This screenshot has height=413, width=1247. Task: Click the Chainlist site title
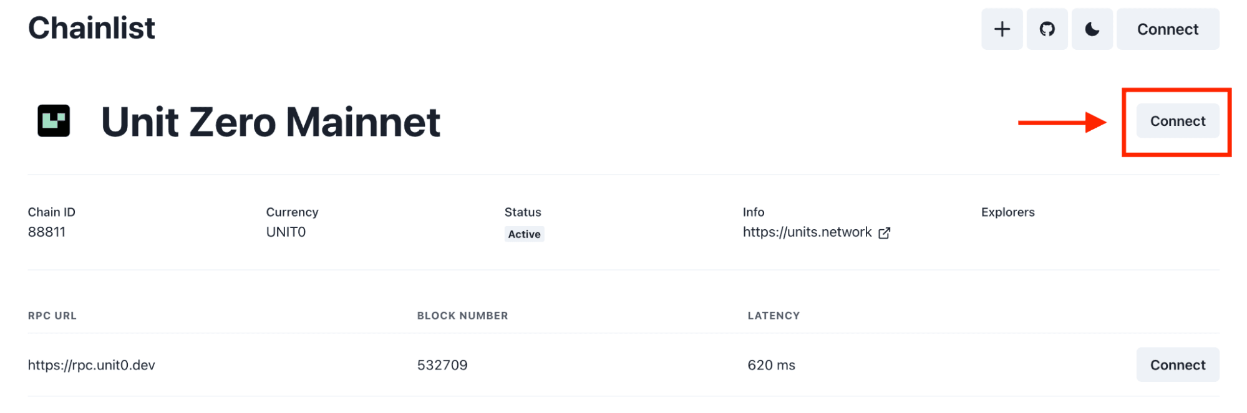tap(92, 28)
